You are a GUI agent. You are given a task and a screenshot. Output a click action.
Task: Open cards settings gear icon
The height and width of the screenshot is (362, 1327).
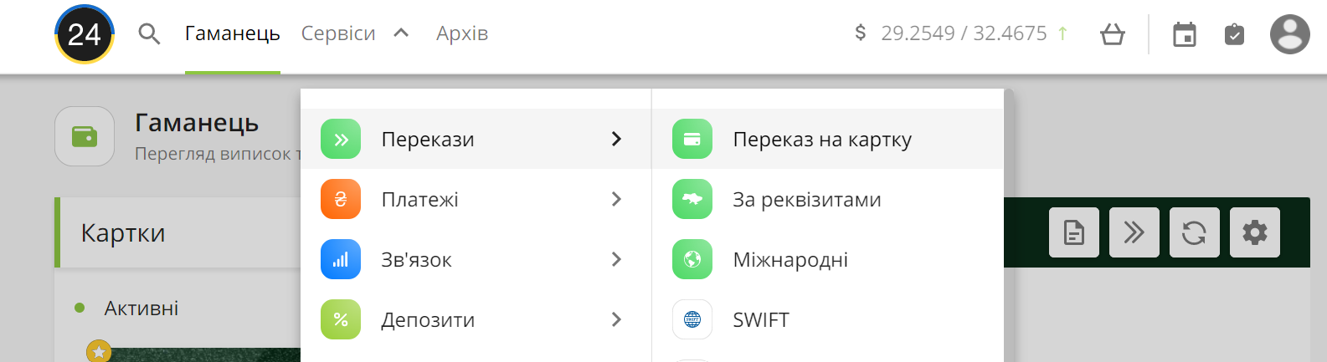coord(1255,232)
